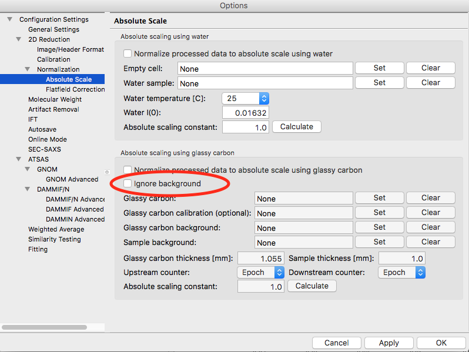Select Fitting in the settings tree
Image resolution: width=469 pixels, height=352 pixels.
click(38, 249)
